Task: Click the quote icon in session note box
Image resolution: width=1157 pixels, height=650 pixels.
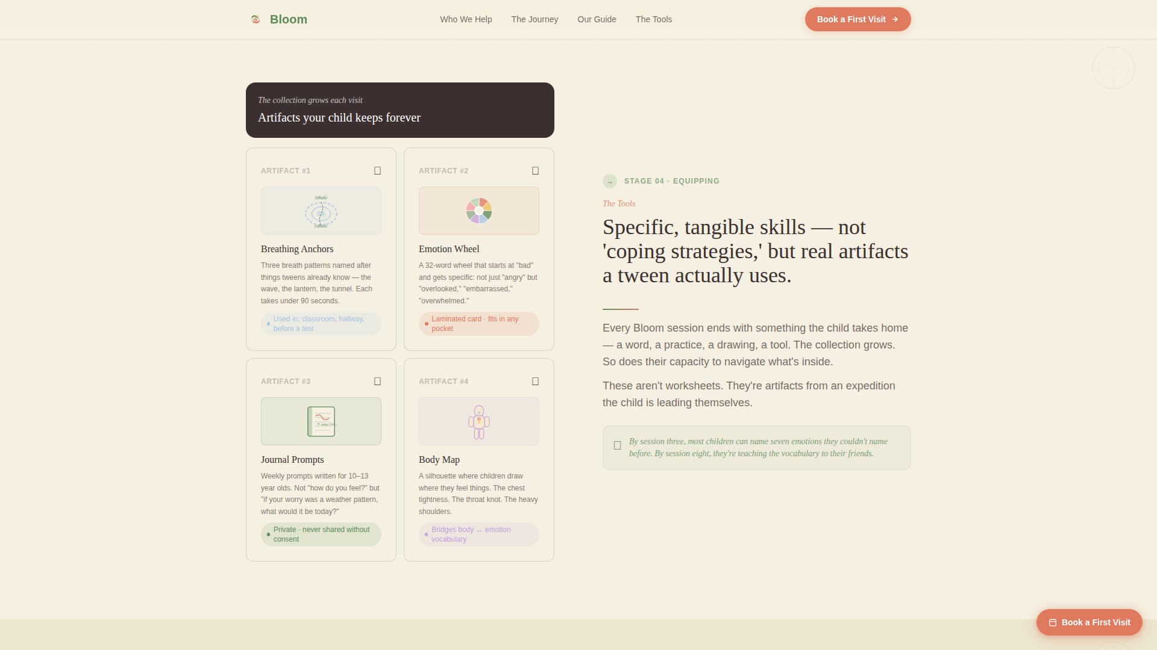Action: pyautogui.click(x=617, y=445)
